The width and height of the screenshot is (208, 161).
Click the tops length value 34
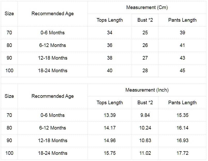coord(110,33)
